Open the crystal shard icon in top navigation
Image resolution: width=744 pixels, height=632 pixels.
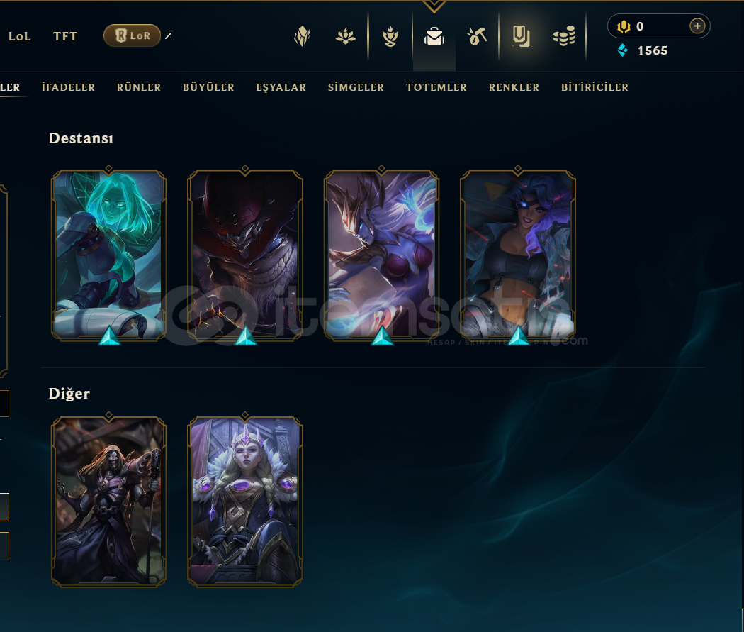pos(303,36)
